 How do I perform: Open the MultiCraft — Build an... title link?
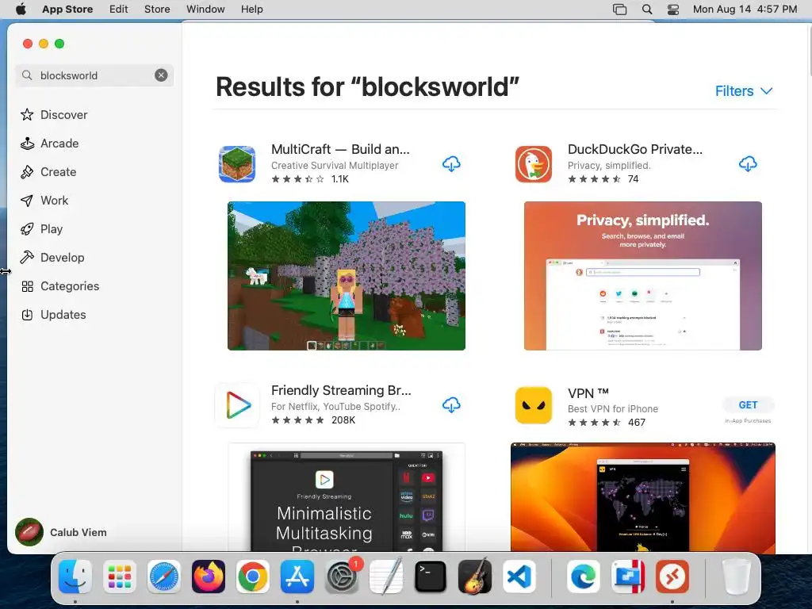340,149
